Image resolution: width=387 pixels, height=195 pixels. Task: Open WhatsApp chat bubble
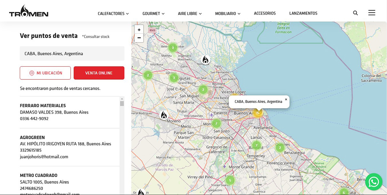tap(374, 182)
